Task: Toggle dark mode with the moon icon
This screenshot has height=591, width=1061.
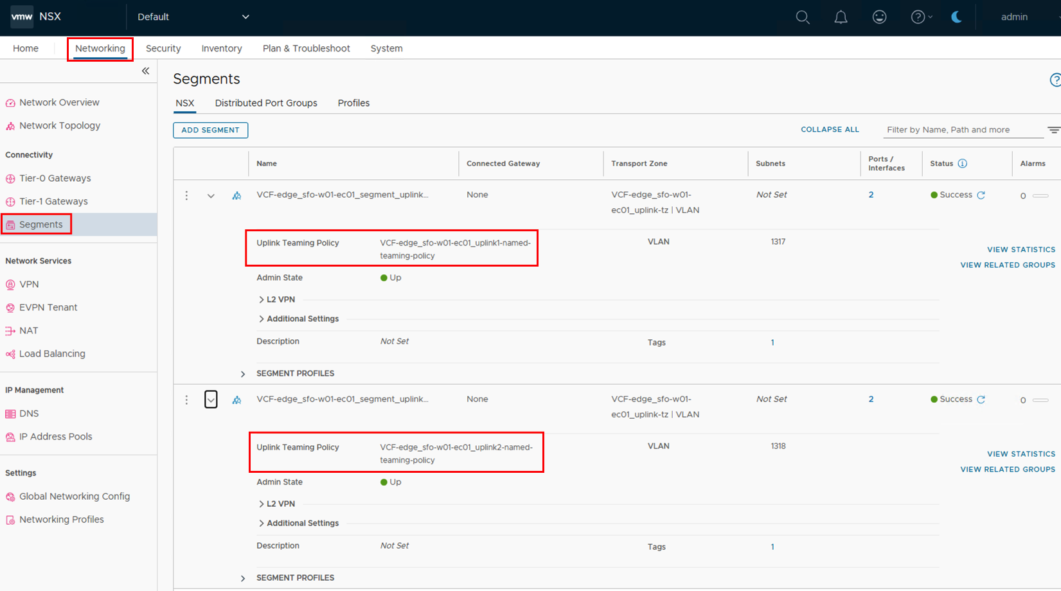Action: pos(956,17)
